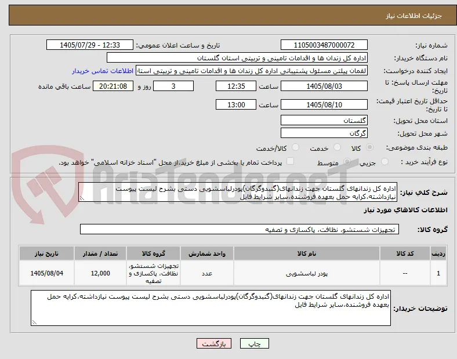Click the remaining days field showing 3
457x359 pixels.
tap(173, 86)
